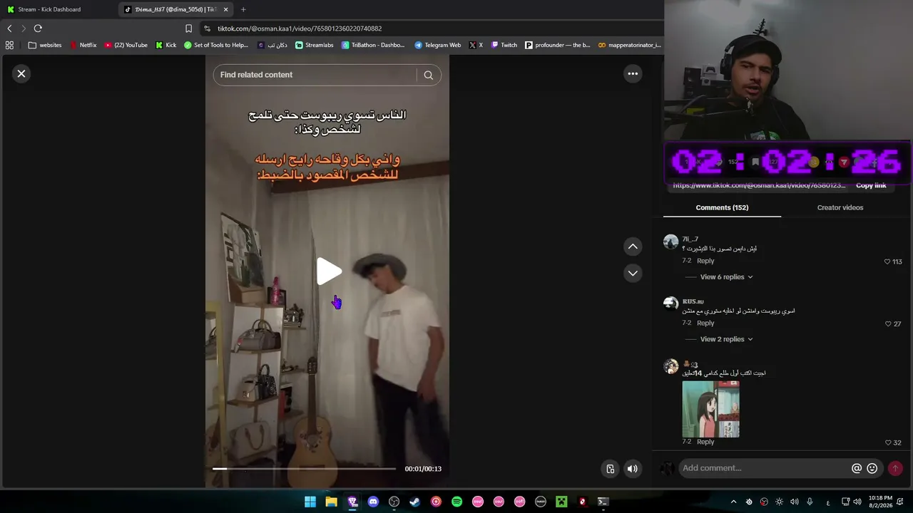
Task: Toggle the microphone icon in system tray
Action: click(x=810, y=502)
